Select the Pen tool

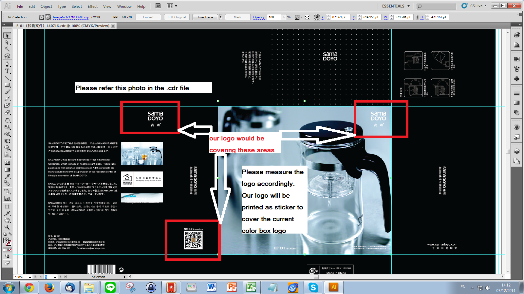point(7,64)
